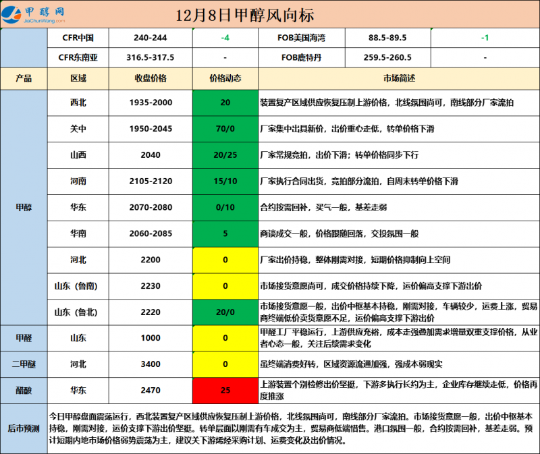The image size is (540, 454).
Task: Select the 240-244 price cell
Action: [151, 38]
